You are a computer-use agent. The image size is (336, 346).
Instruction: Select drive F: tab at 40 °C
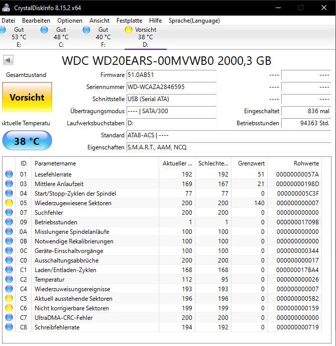[103, 37]
